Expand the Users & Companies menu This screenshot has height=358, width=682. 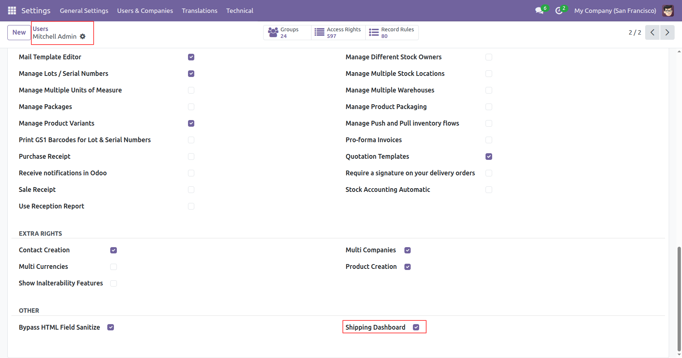145,11
